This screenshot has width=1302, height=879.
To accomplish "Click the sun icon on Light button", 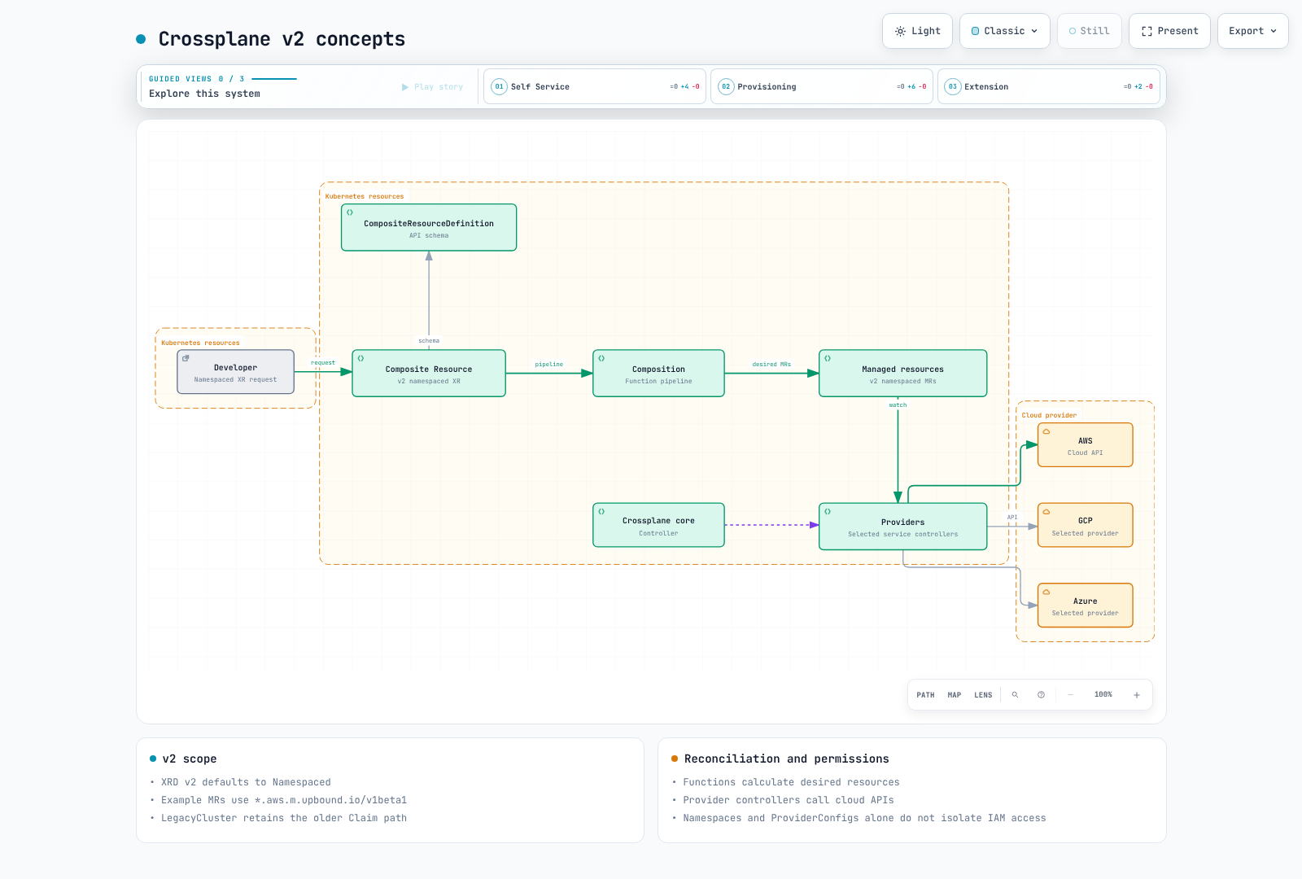I will coord(900,31).
